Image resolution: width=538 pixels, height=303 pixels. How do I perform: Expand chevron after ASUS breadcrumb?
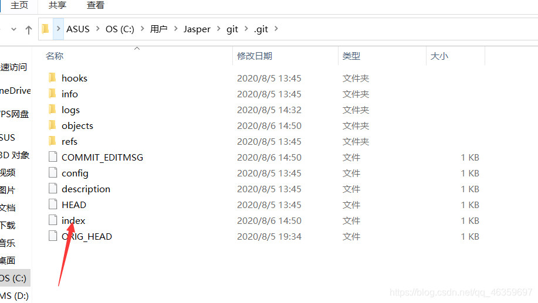(x=98, y=29)
